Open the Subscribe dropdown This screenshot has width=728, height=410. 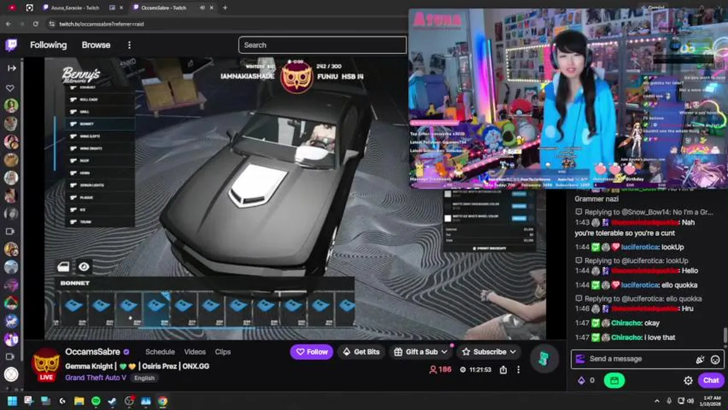[489, 352]
